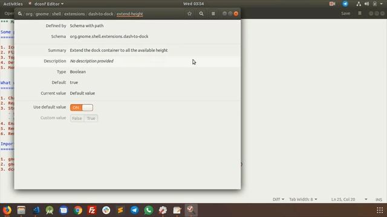Open Slack from the dock
The width and height of the screenshot is (387, 217).
(x=106, y=210)
